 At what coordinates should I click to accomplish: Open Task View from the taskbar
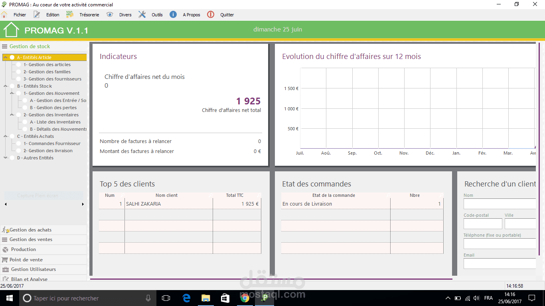pos(166,298)
